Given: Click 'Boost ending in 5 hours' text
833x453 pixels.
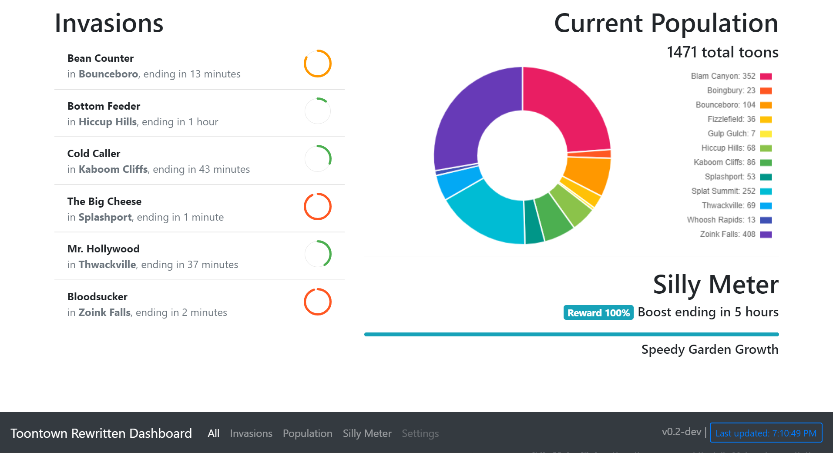Looking at the screenshot, I should click(708, 312).
